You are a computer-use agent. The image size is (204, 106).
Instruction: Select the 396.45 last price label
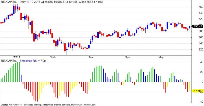[x=198, y=27]
